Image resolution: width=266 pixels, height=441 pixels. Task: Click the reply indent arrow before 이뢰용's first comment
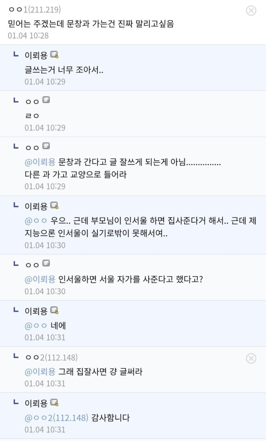tap(15, 54)
